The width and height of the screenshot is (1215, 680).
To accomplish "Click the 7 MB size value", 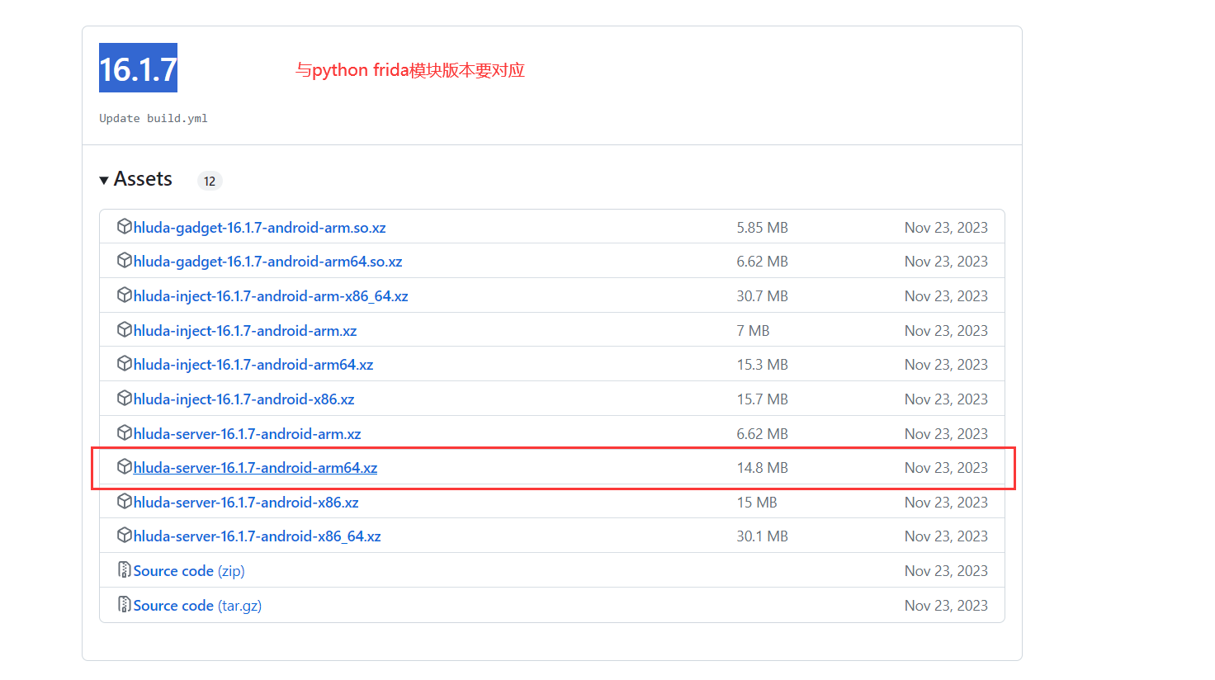I will [x=754, y=331].
